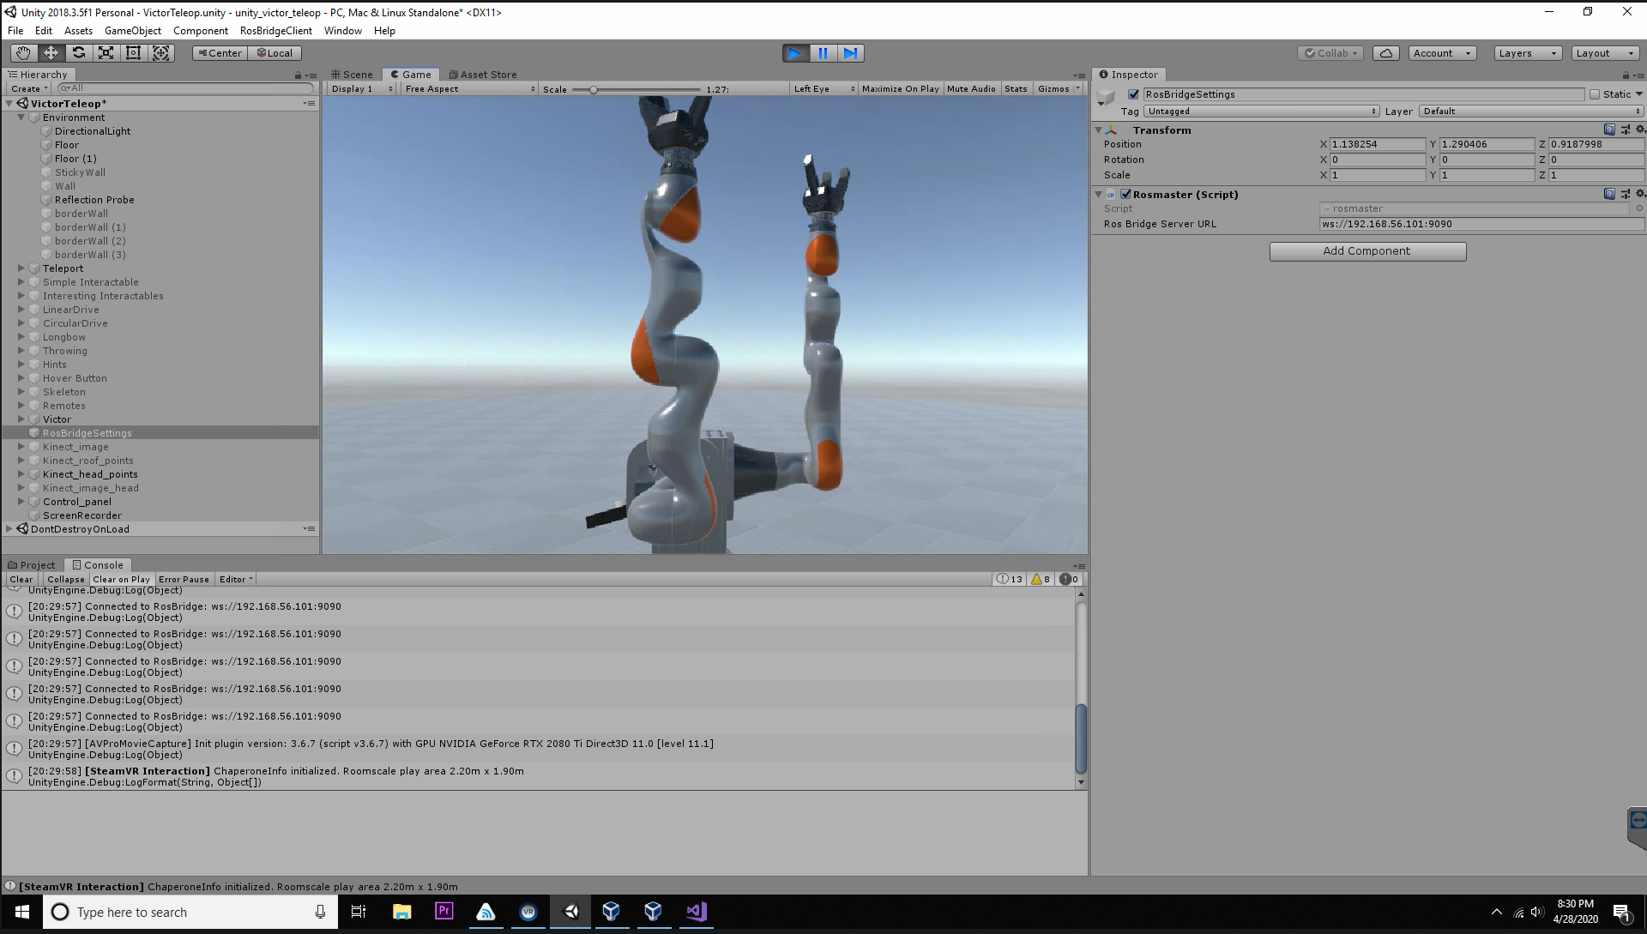Click the Clear button in Console panel
This screenshot has height=934, width=1647.
(x=21, y=578)
